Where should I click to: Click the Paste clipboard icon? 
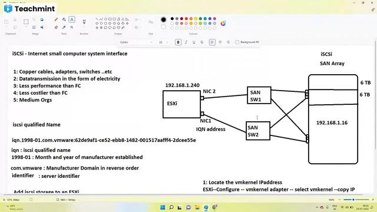click(6, 22)
